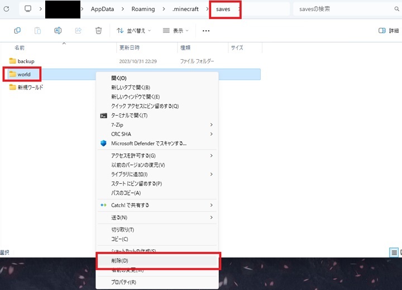Choose Microsoft Defender でスキャンする
402x290 pixels.
pyautogui.click(x=157, y=143)
